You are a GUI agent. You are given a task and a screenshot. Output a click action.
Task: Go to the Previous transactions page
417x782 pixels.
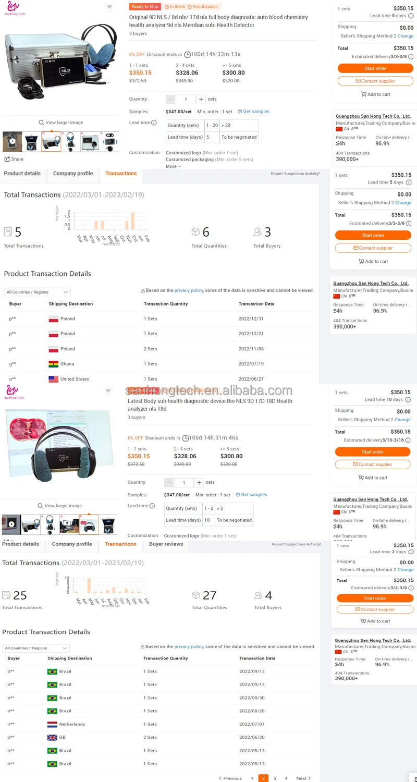(230, 778)
